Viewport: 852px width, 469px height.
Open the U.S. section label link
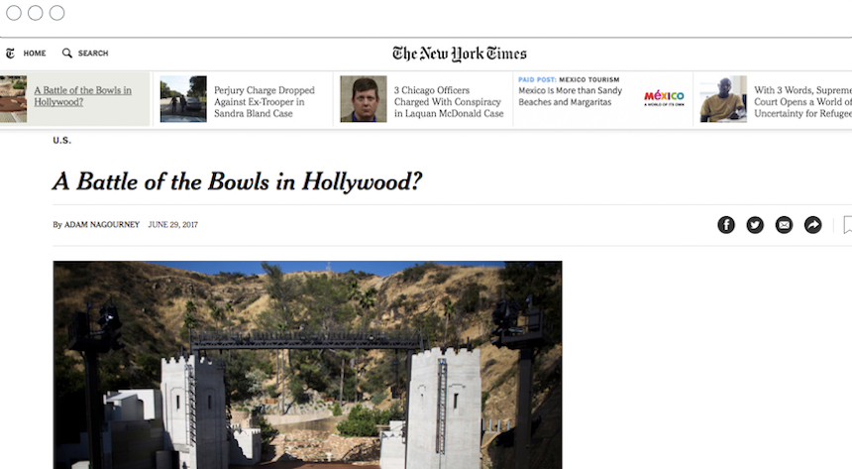click(x=62, y=141)
